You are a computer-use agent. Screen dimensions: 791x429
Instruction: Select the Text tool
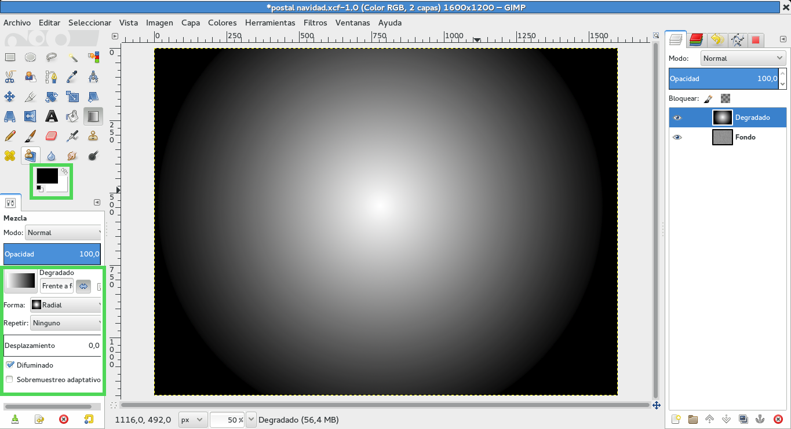tap(51, 116)
